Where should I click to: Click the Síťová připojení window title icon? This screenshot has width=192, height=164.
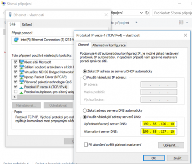pyautogui.click(x=3, y=4)
